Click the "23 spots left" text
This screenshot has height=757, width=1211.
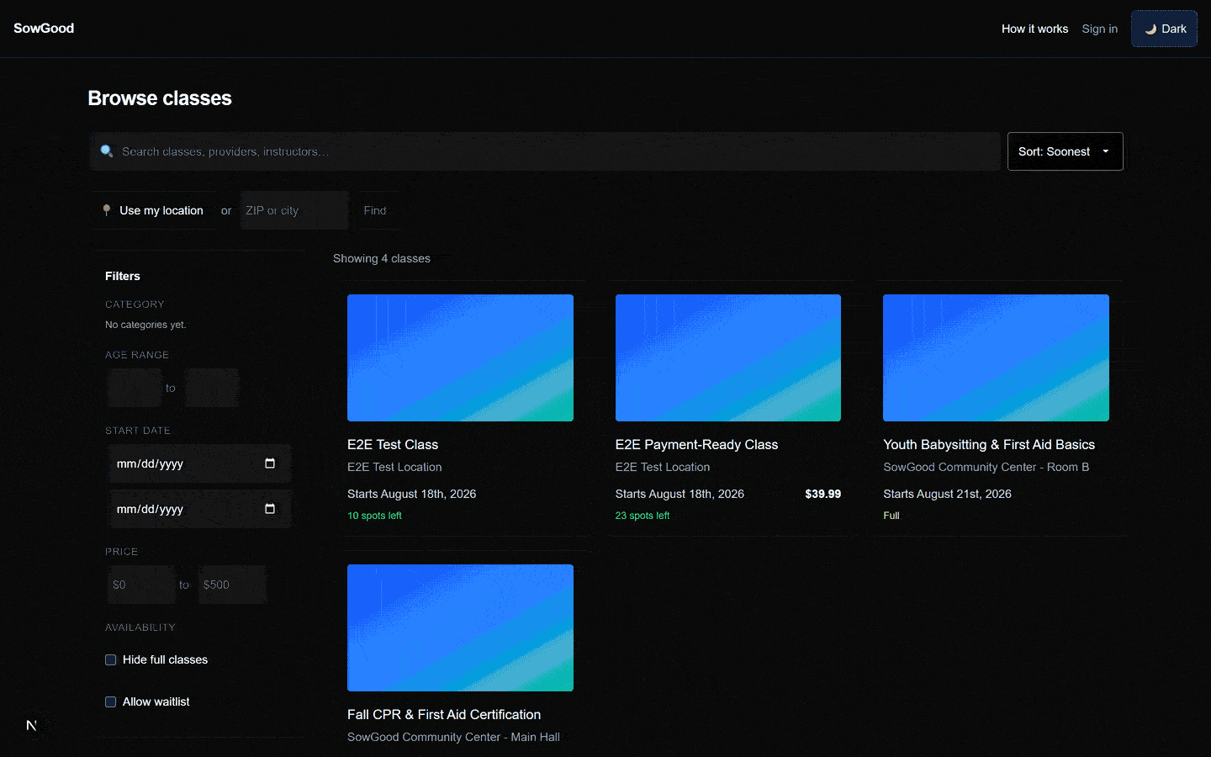click(643, 516)
